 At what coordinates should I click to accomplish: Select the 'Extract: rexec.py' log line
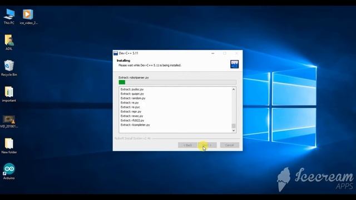132,116
